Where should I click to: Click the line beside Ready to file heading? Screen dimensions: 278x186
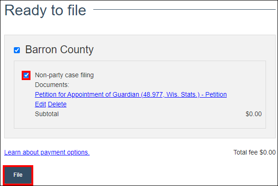[x=184, y=9]
